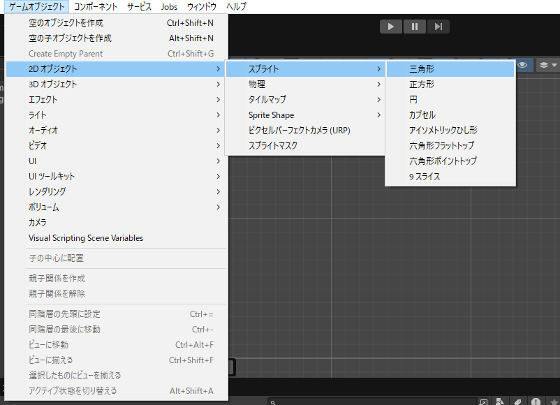The width and height of the screenshot is (560, 405).
Task: Open the layers dropdown in scene toolbar
Action: point(547,65)
